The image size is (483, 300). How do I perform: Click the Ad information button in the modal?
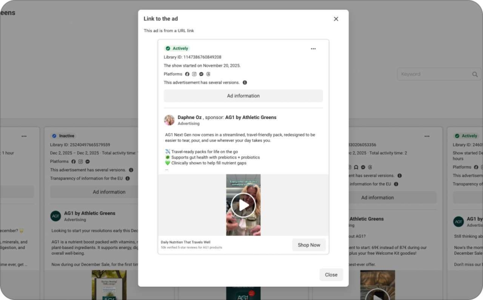pos(243,95)
